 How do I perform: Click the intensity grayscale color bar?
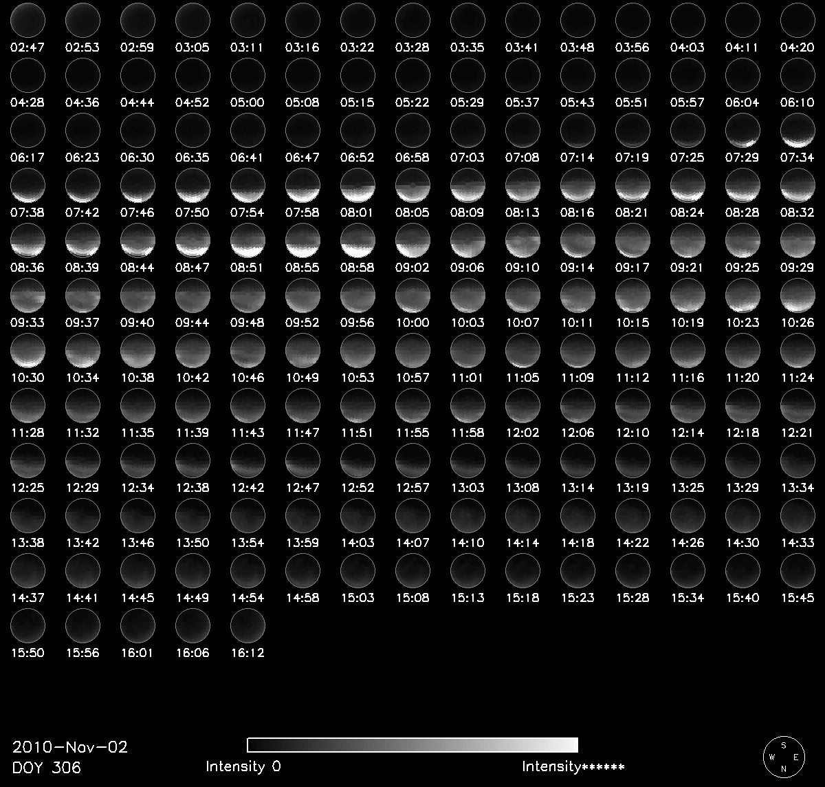pyautogui.click(x=412, y=745)
